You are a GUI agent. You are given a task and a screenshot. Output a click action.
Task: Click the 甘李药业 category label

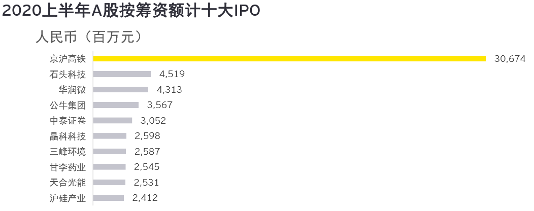[x=68, y=167]
